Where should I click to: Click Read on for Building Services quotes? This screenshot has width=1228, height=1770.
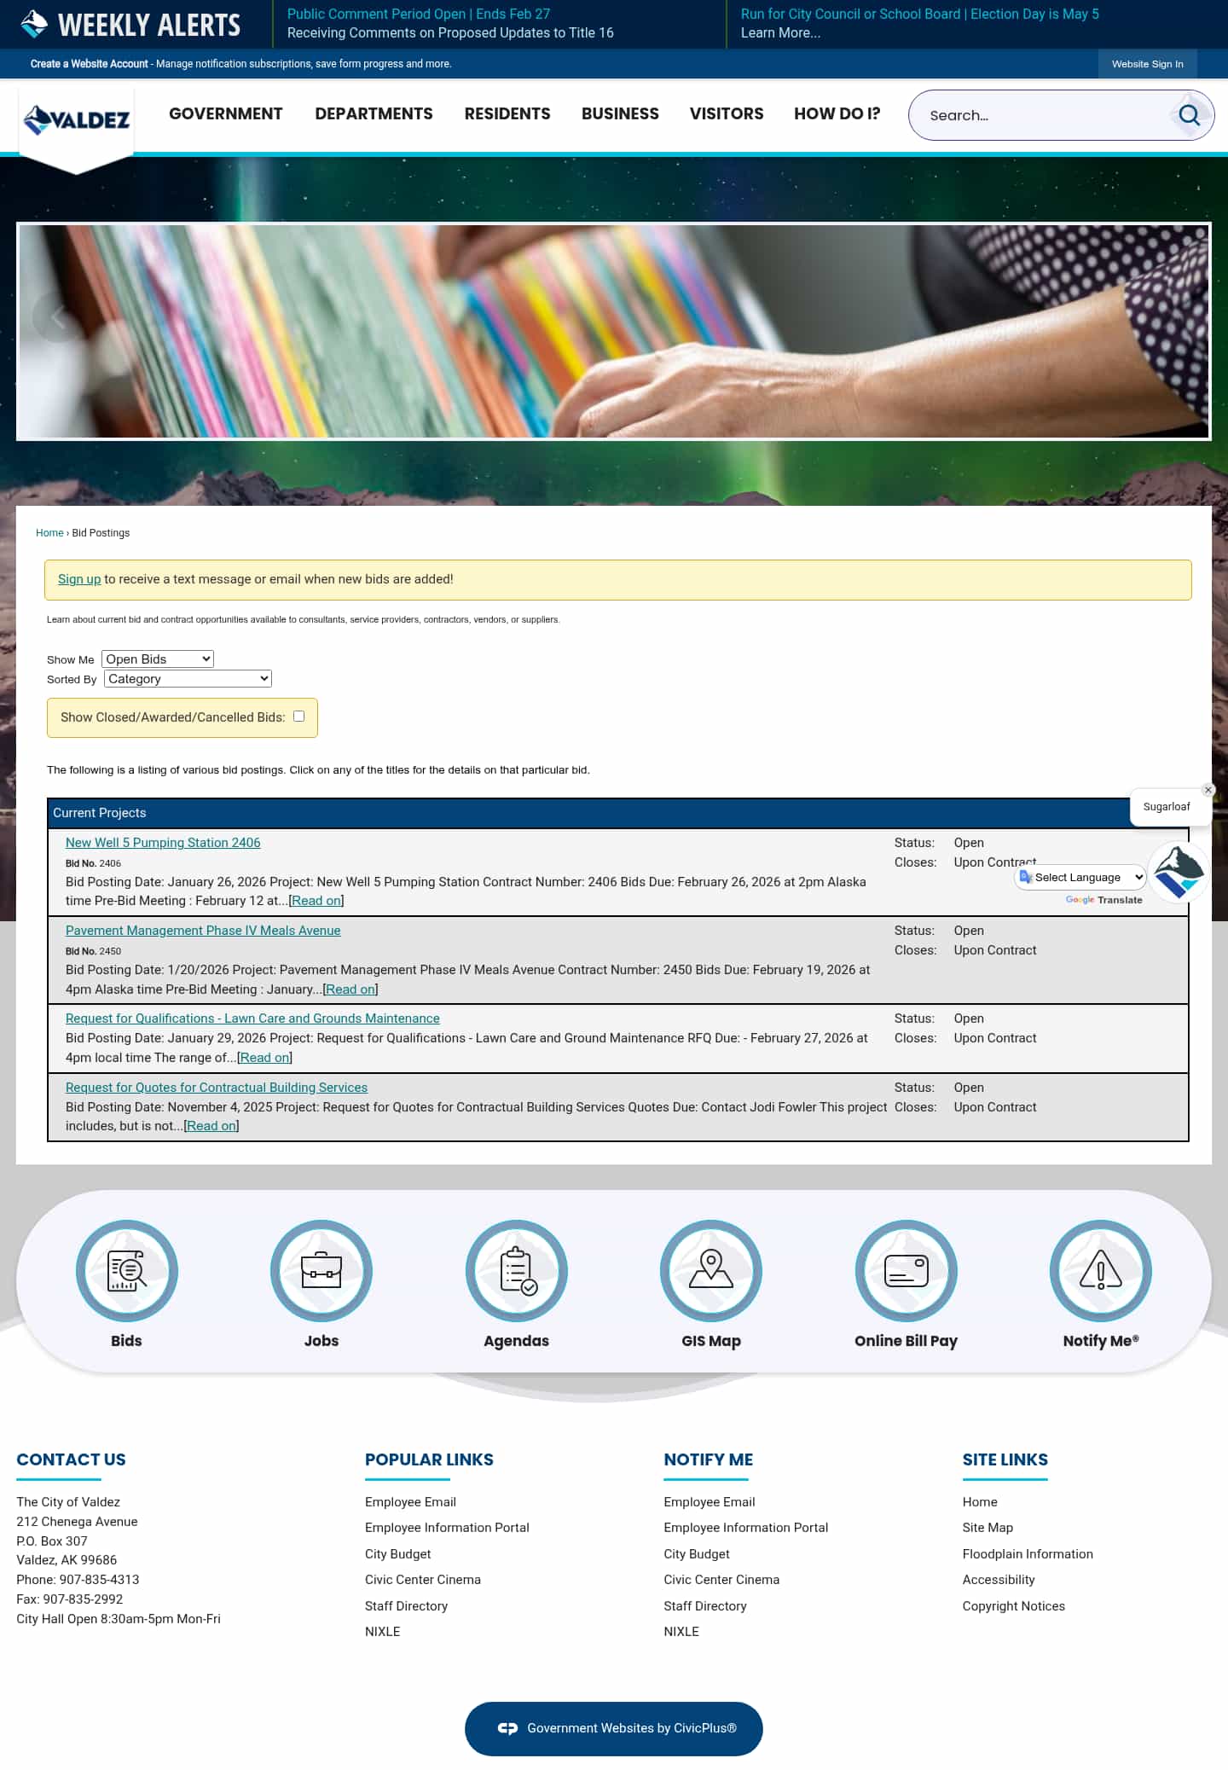pos(211,1126)
